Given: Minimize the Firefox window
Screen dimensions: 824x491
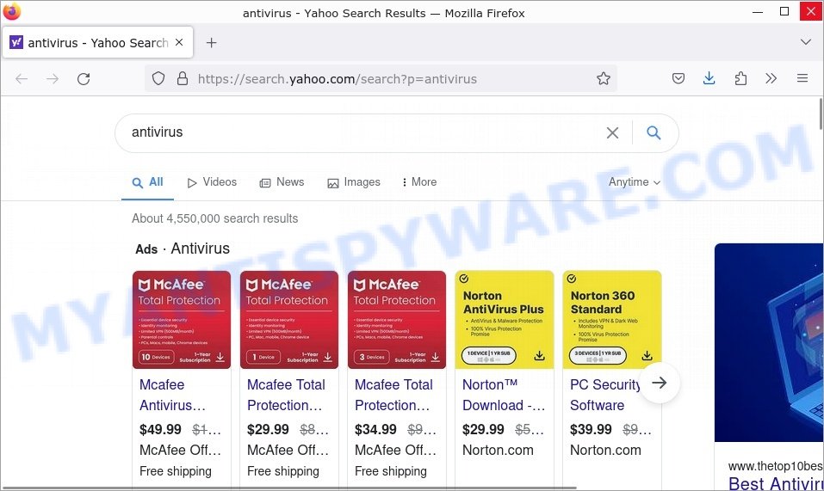Looking at the screenshot, I should (x=758, y=11).
